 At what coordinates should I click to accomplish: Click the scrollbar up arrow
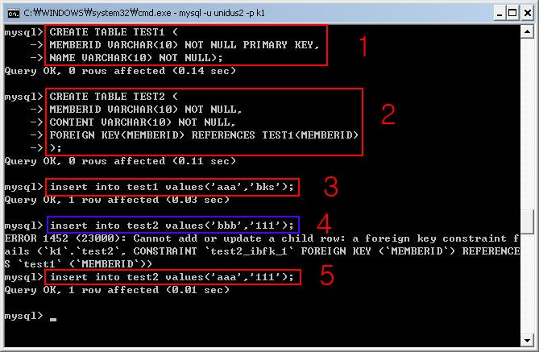click(527, 31)
